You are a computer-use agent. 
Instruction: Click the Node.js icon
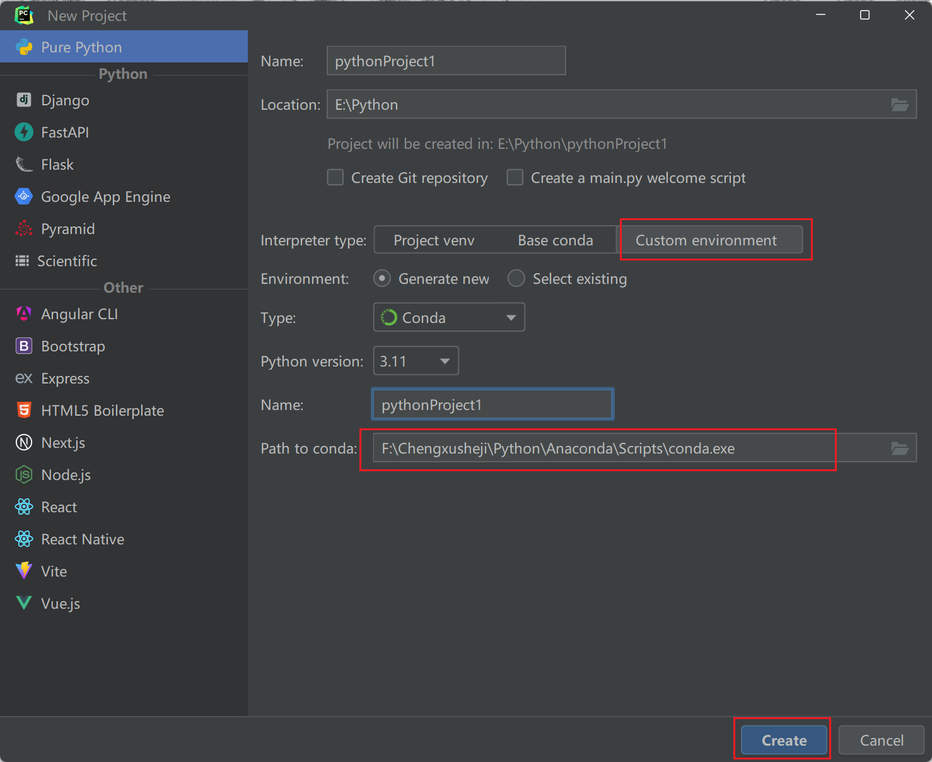(x=24, y=474)
